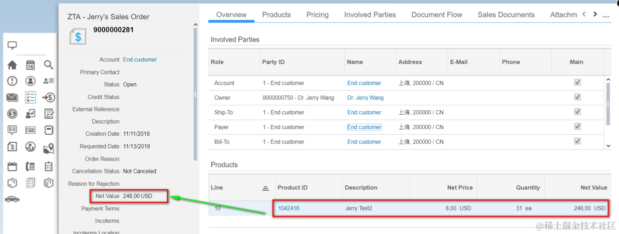Toggle Main checkbox for Owner row
The height and width of the screenshot is (234, 619).
click(x=578, y=97)
